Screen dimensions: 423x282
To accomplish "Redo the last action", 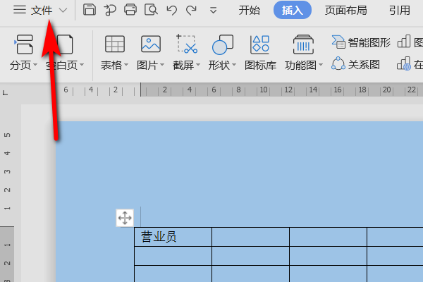I will (191, 10).
